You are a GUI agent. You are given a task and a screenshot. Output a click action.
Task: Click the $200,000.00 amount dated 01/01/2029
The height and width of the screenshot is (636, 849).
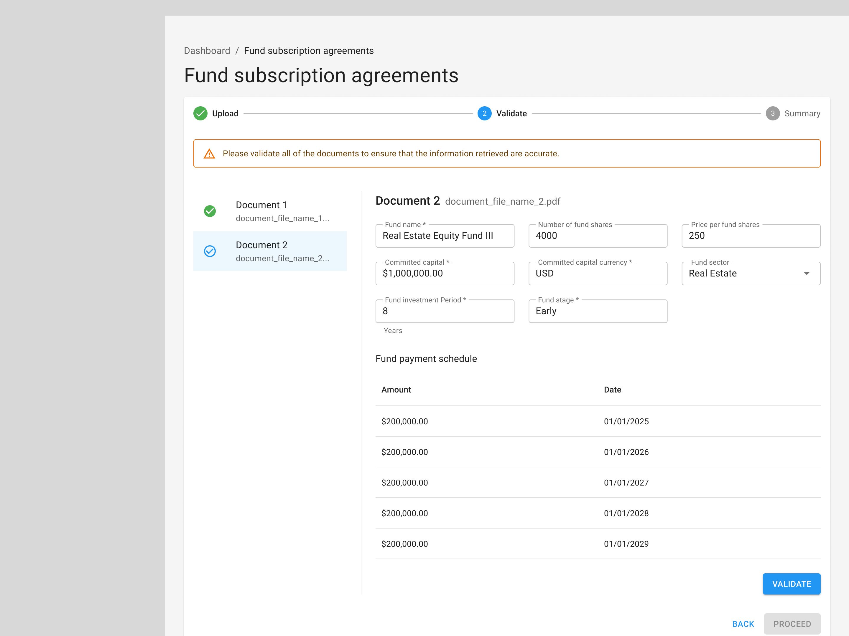click(404, 544)
